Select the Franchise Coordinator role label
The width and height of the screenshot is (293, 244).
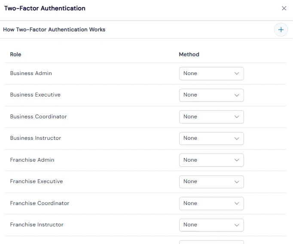40,203
